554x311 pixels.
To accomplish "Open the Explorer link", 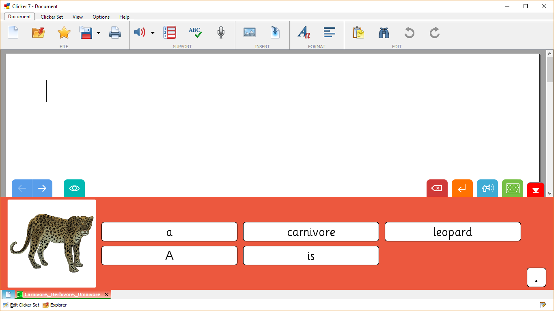I will tap(55, 305).
